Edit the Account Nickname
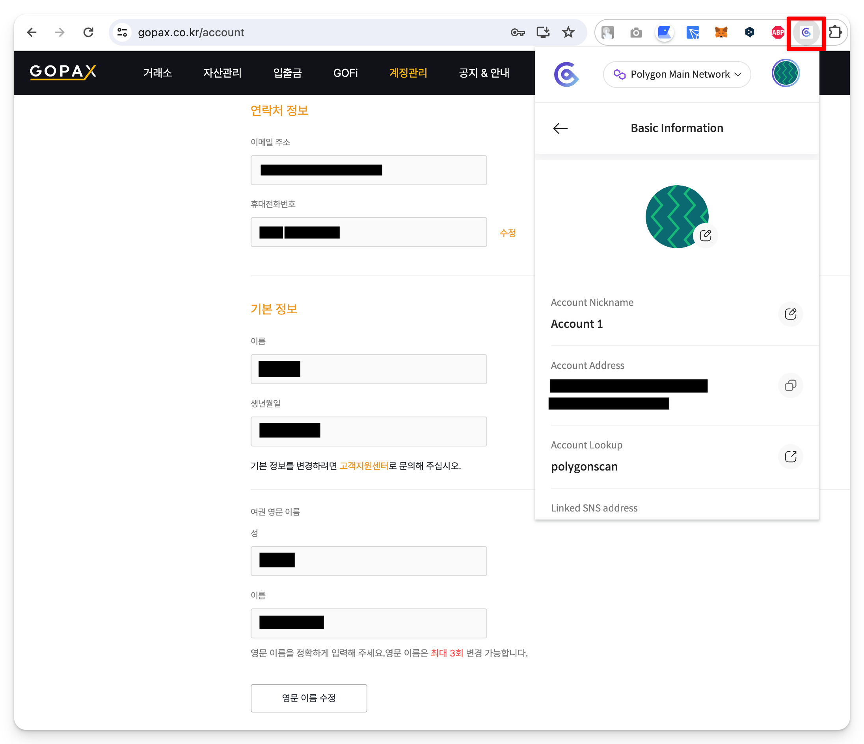This screenshot has width=864, height=744. pos(790,314)
